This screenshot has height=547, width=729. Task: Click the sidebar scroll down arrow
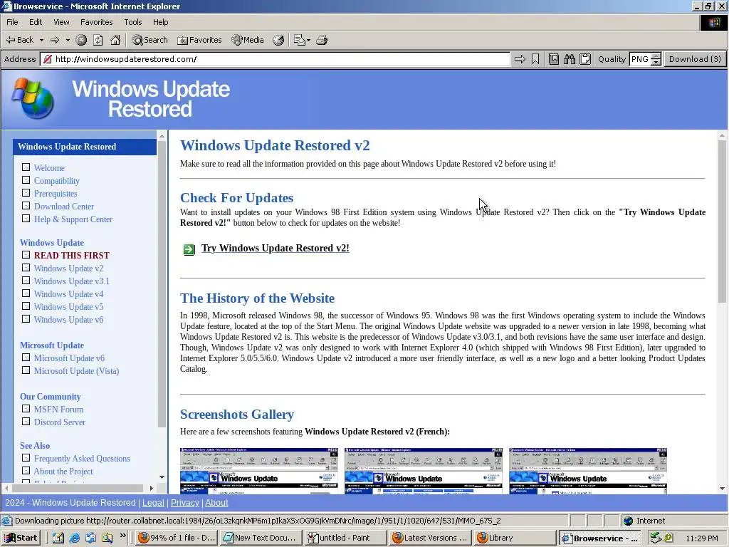point(162,476)
